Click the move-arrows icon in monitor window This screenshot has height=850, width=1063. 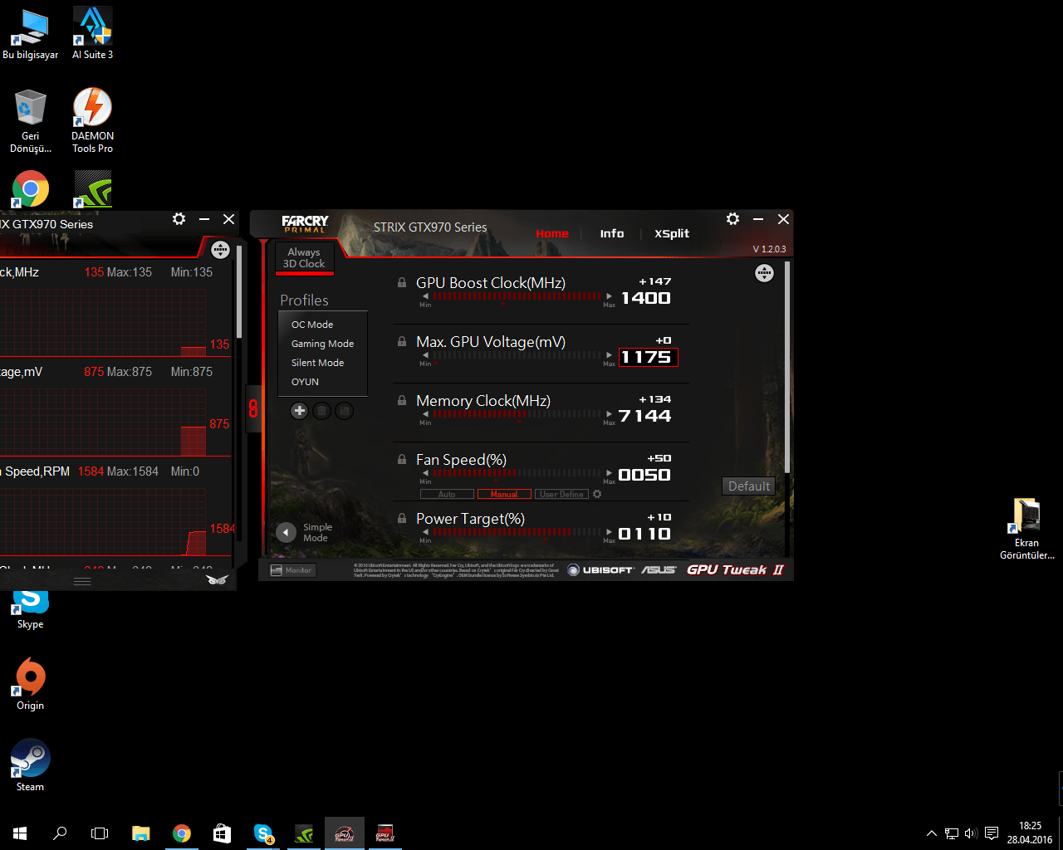pos(220,249)
